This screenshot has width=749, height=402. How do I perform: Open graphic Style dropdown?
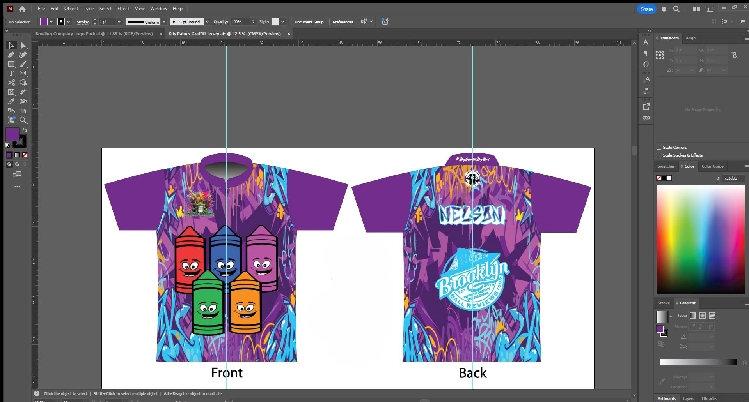tap(283, 22)
